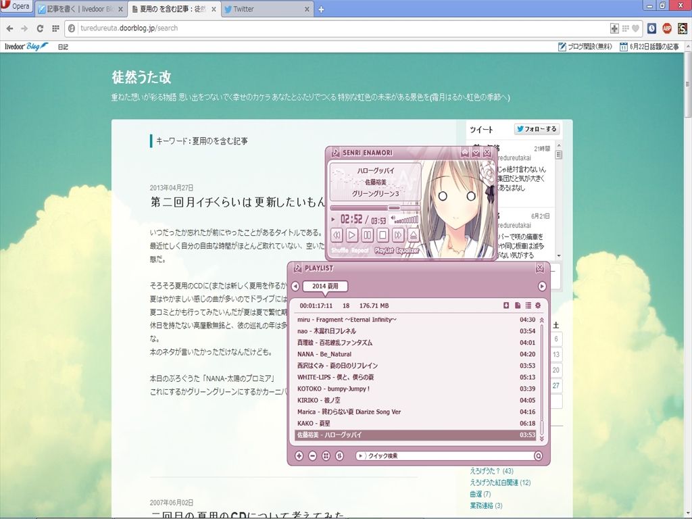Close the Twitter browser tab
This screenshot has width=692, height=519.
(x=307, y=9)
